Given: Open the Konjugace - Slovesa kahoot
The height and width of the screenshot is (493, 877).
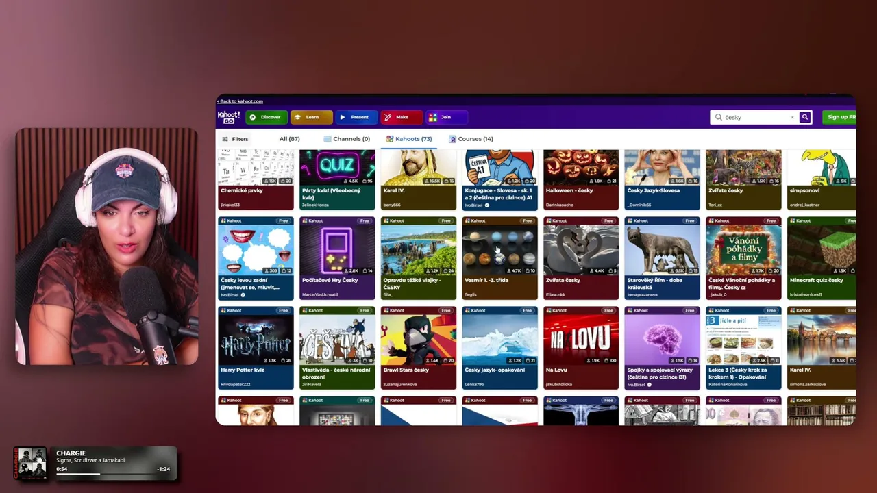Looking at the screenshot, I should (x=499, y=179).
